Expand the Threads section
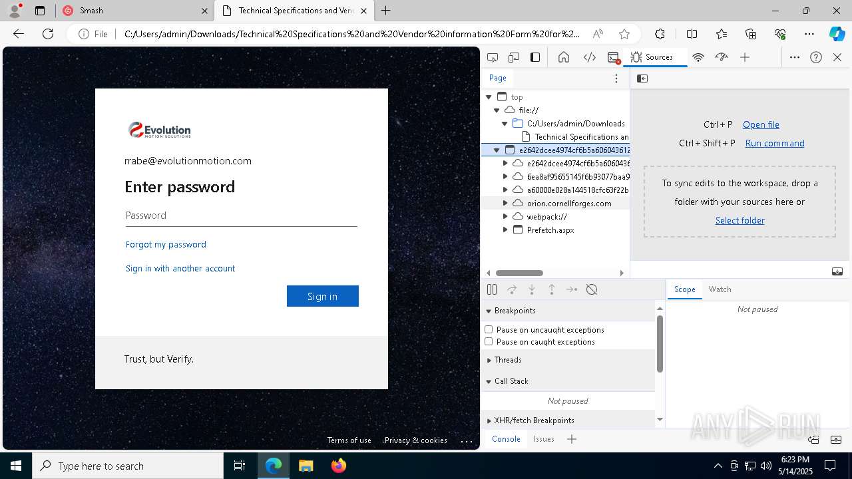Viewport: 852px width, 479px height. 489,360
